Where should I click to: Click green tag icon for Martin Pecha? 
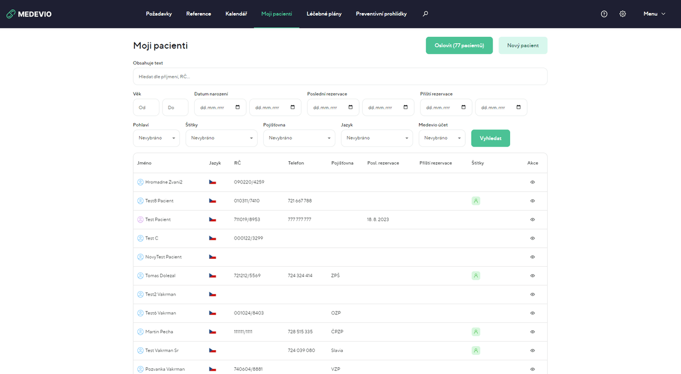pos(476,331)
